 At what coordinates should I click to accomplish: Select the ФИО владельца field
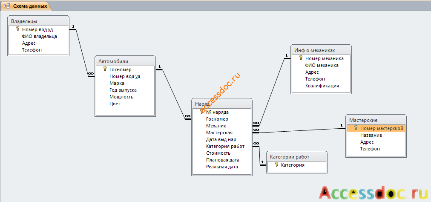point(38,36)
